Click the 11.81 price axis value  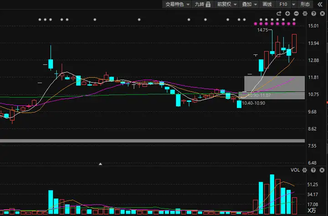click(x=313, y=77)
